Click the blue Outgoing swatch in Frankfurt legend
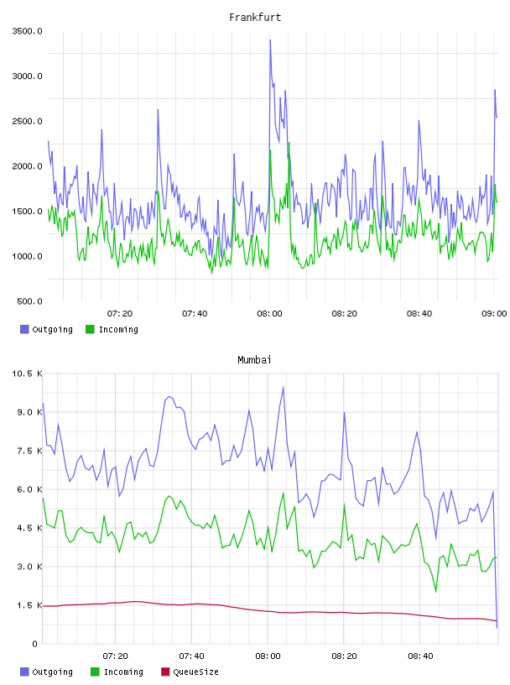This screenshot has width=510, height=685. pyautogui.click(x=24, y=329)
